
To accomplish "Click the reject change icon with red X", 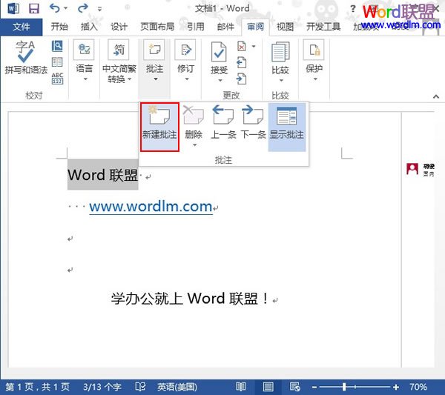I will pyautogui.click(x=242, y=46).
